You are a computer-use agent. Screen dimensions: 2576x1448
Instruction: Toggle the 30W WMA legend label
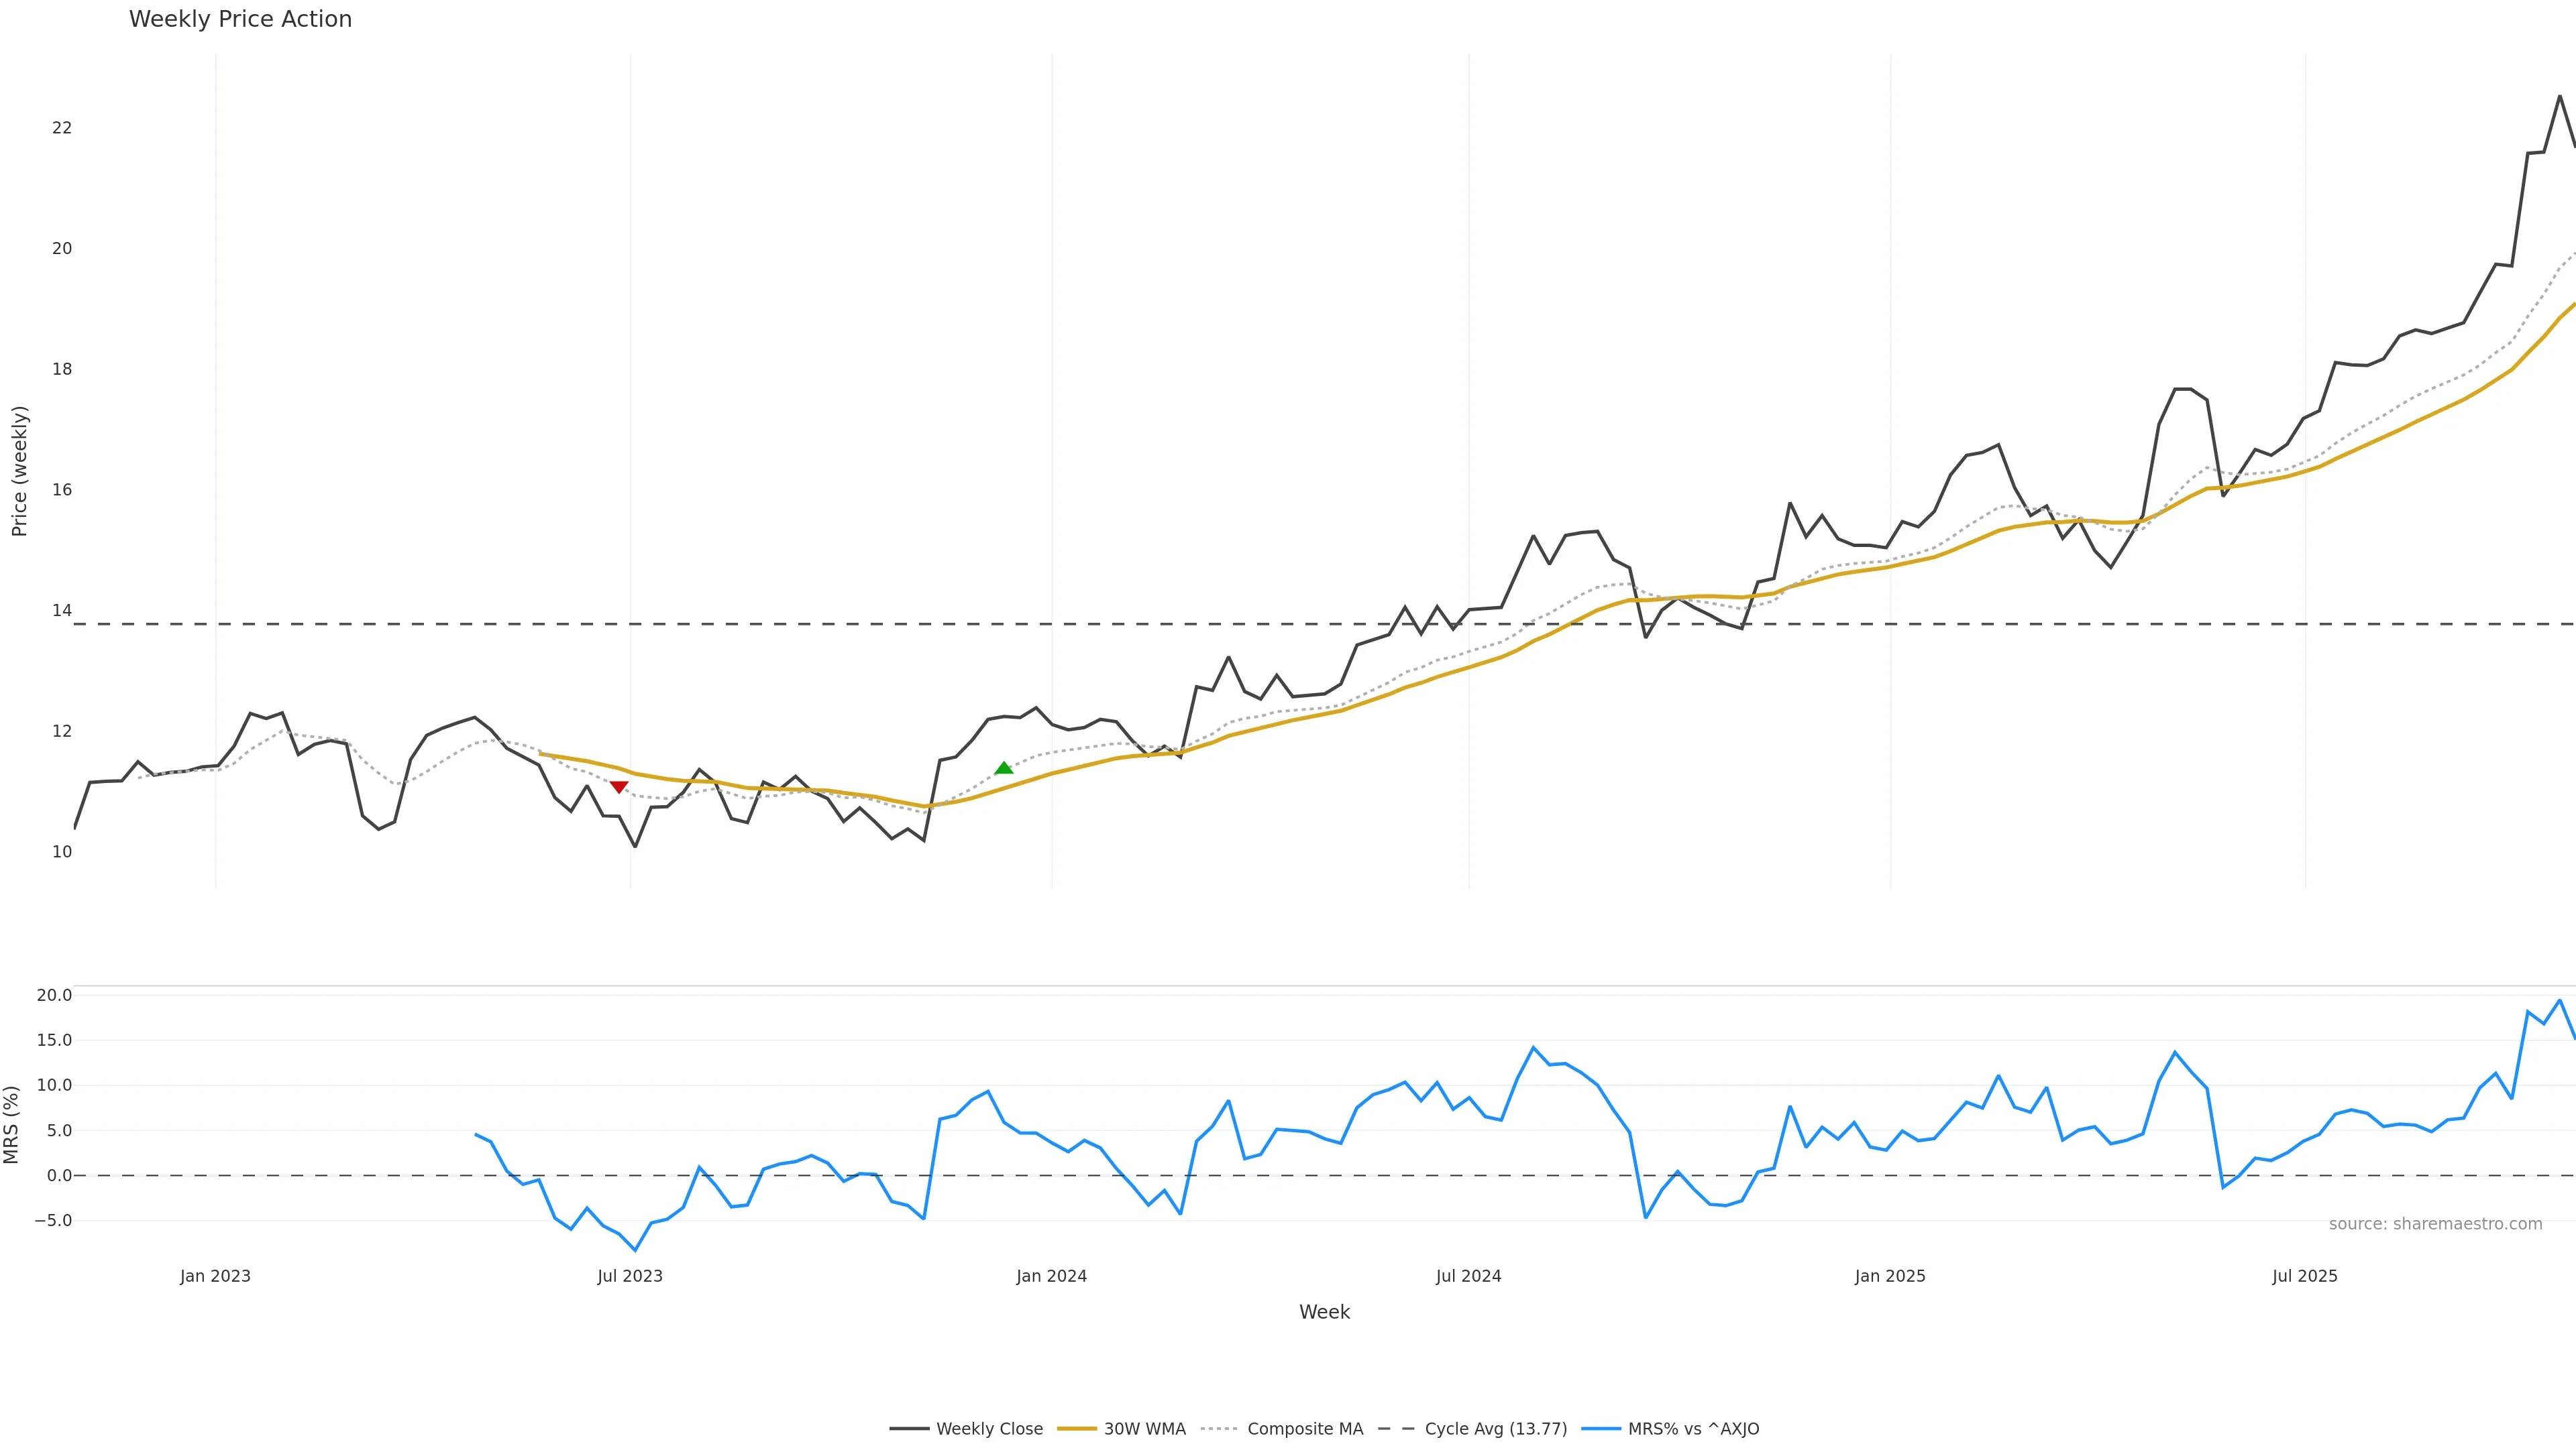click(x=1144, y=1429)
